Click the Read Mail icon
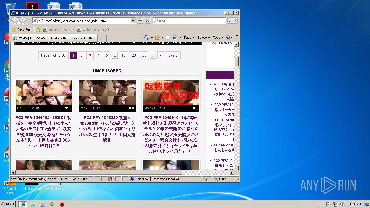Screen dimensions: 370x208 pyautogui.click(x=168, y=38)
